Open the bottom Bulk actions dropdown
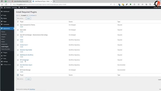Viewport: 161px width, 91px height. [x=21, y=79]
